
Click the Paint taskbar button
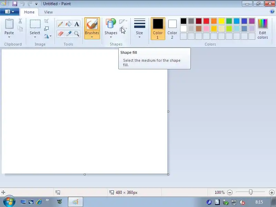pos(75,202)
